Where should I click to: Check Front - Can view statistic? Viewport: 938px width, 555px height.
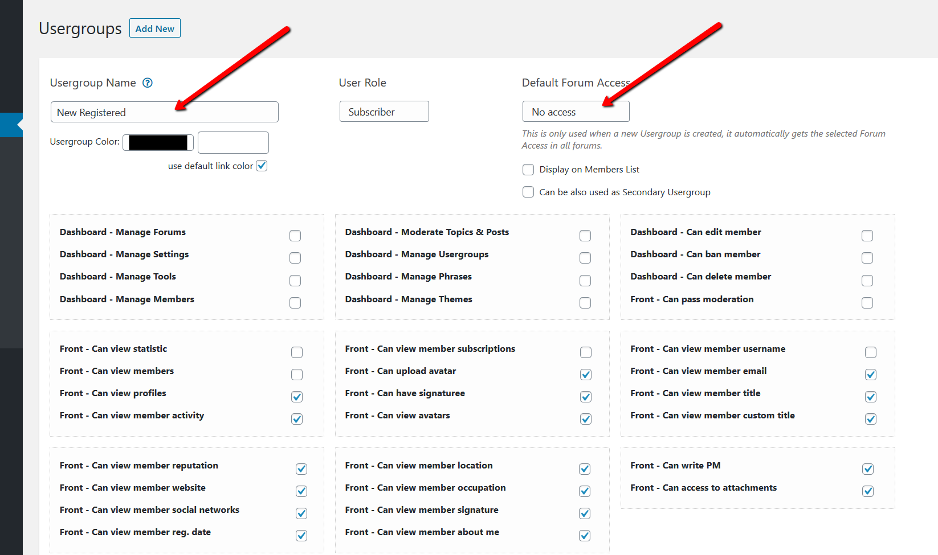[x=297, y=352]
